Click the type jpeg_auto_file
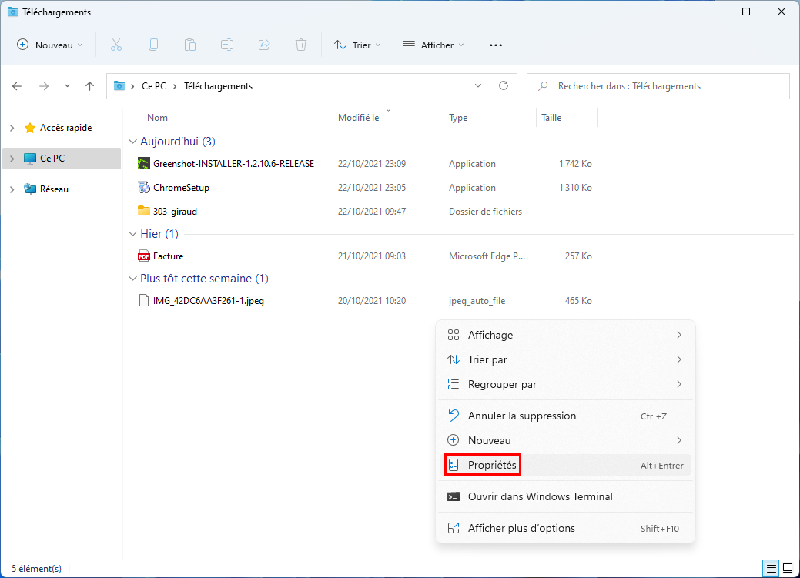The image size is (800, 578). [477, 301]
